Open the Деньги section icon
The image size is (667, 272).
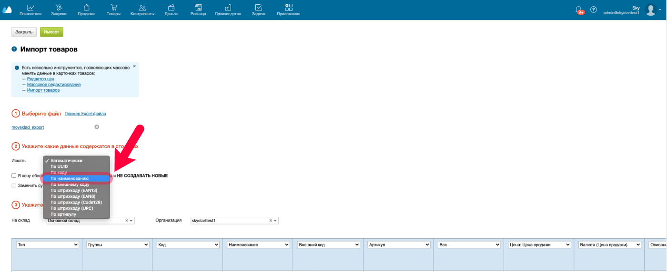171,8
